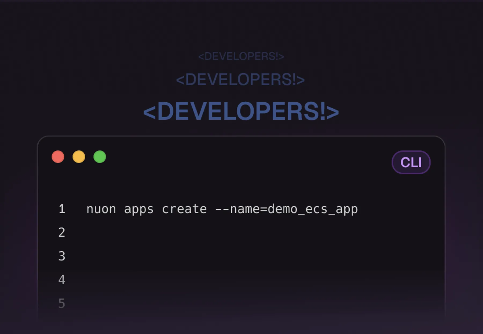Click line number 5
This screenshot has height=334, width=483.
(62, 303)
